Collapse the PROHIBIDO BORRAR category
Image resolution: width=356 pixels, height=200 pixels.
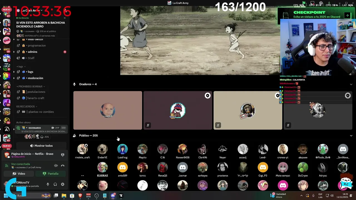click(x=31, y=86)
